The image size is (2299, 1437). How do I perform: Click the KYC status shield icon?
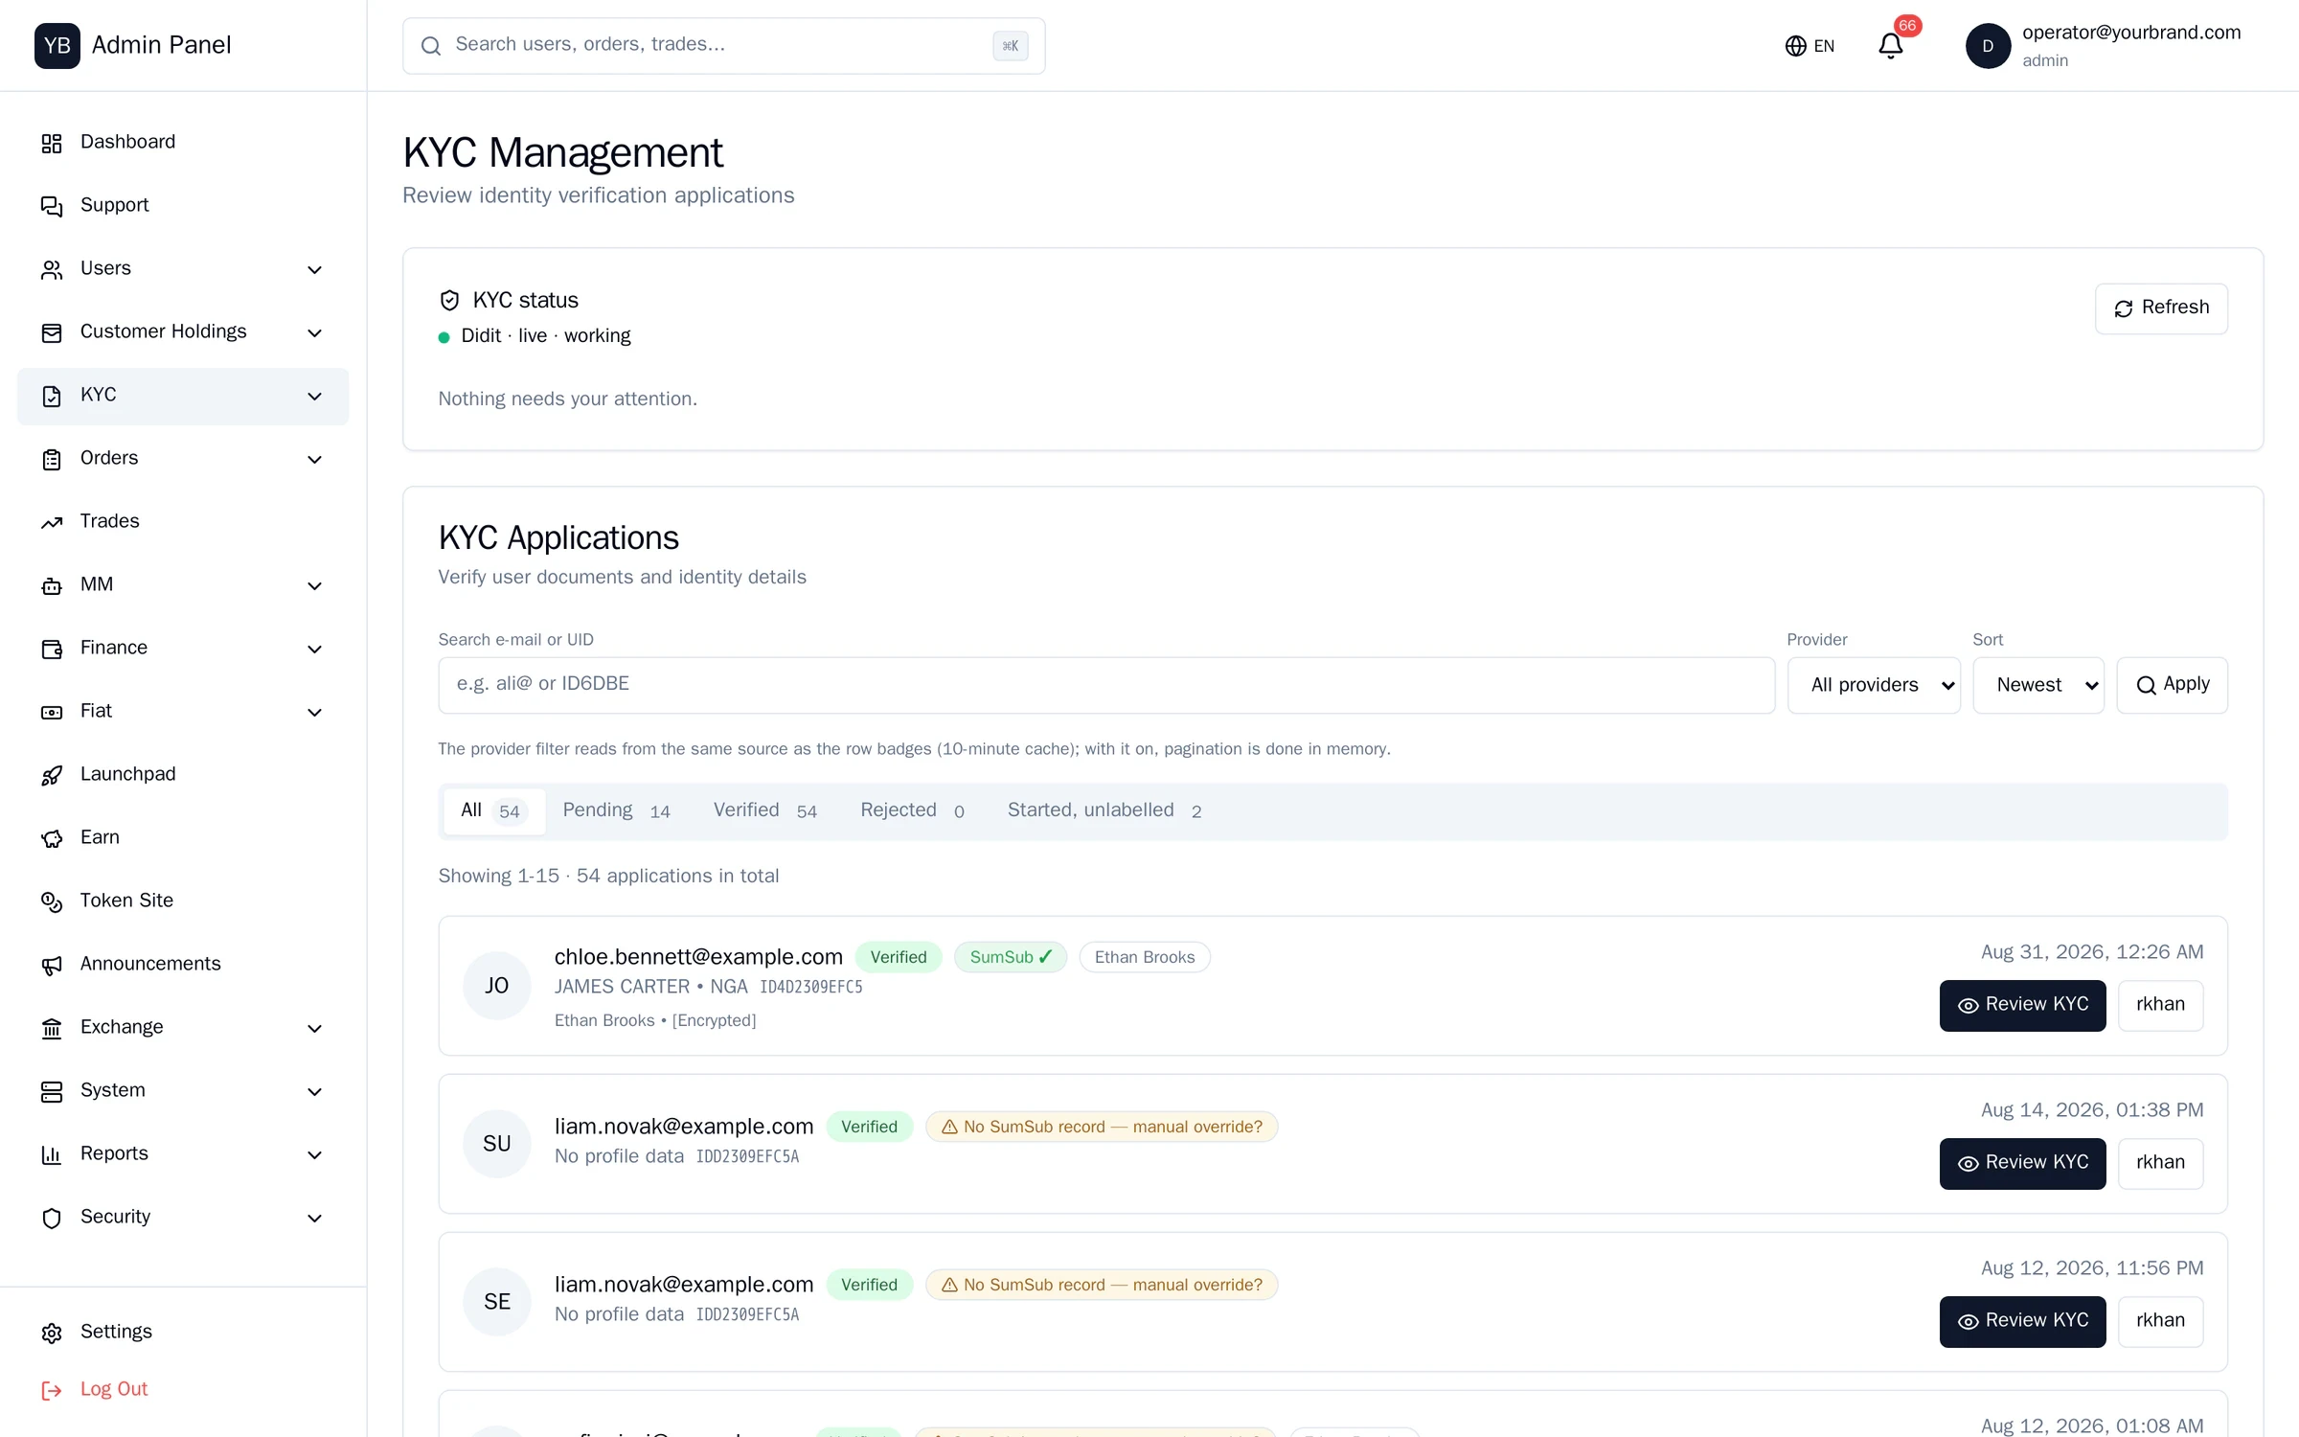coord(449,301)
